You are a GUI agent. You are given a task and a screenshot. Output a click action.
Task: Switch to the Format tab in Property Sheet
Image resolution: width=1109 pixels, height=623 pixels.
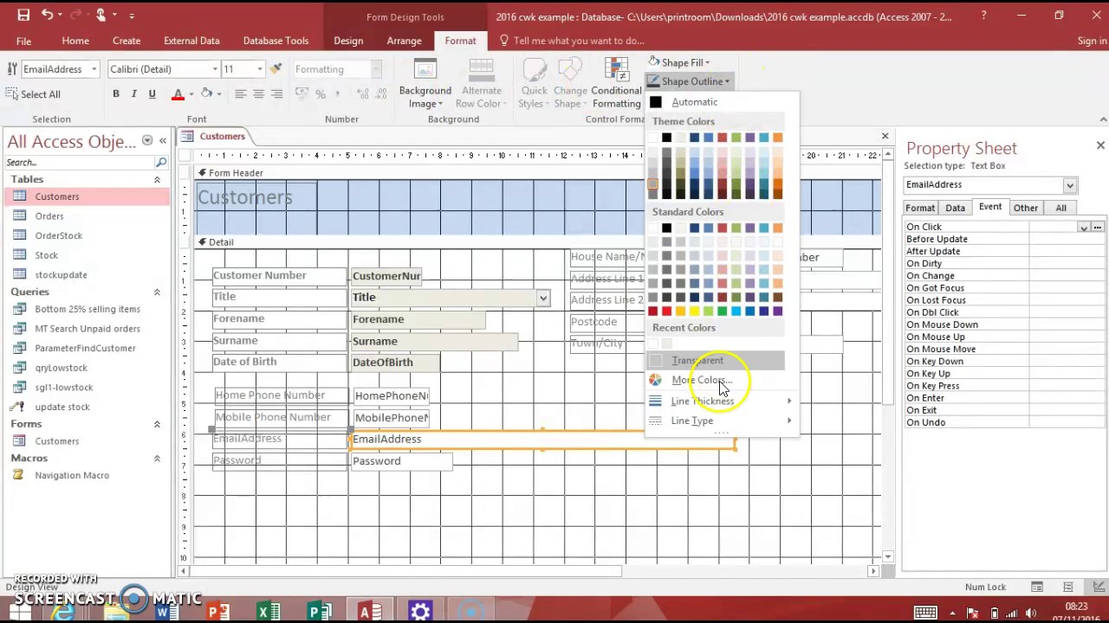[x=920, y=208]
